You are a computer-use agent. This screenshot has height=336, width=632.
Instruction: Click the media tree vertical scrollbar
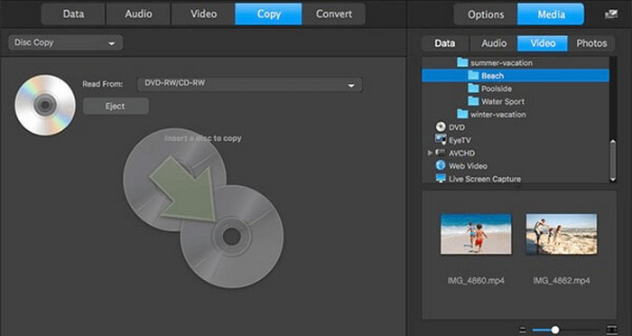[x=613, y=160]
